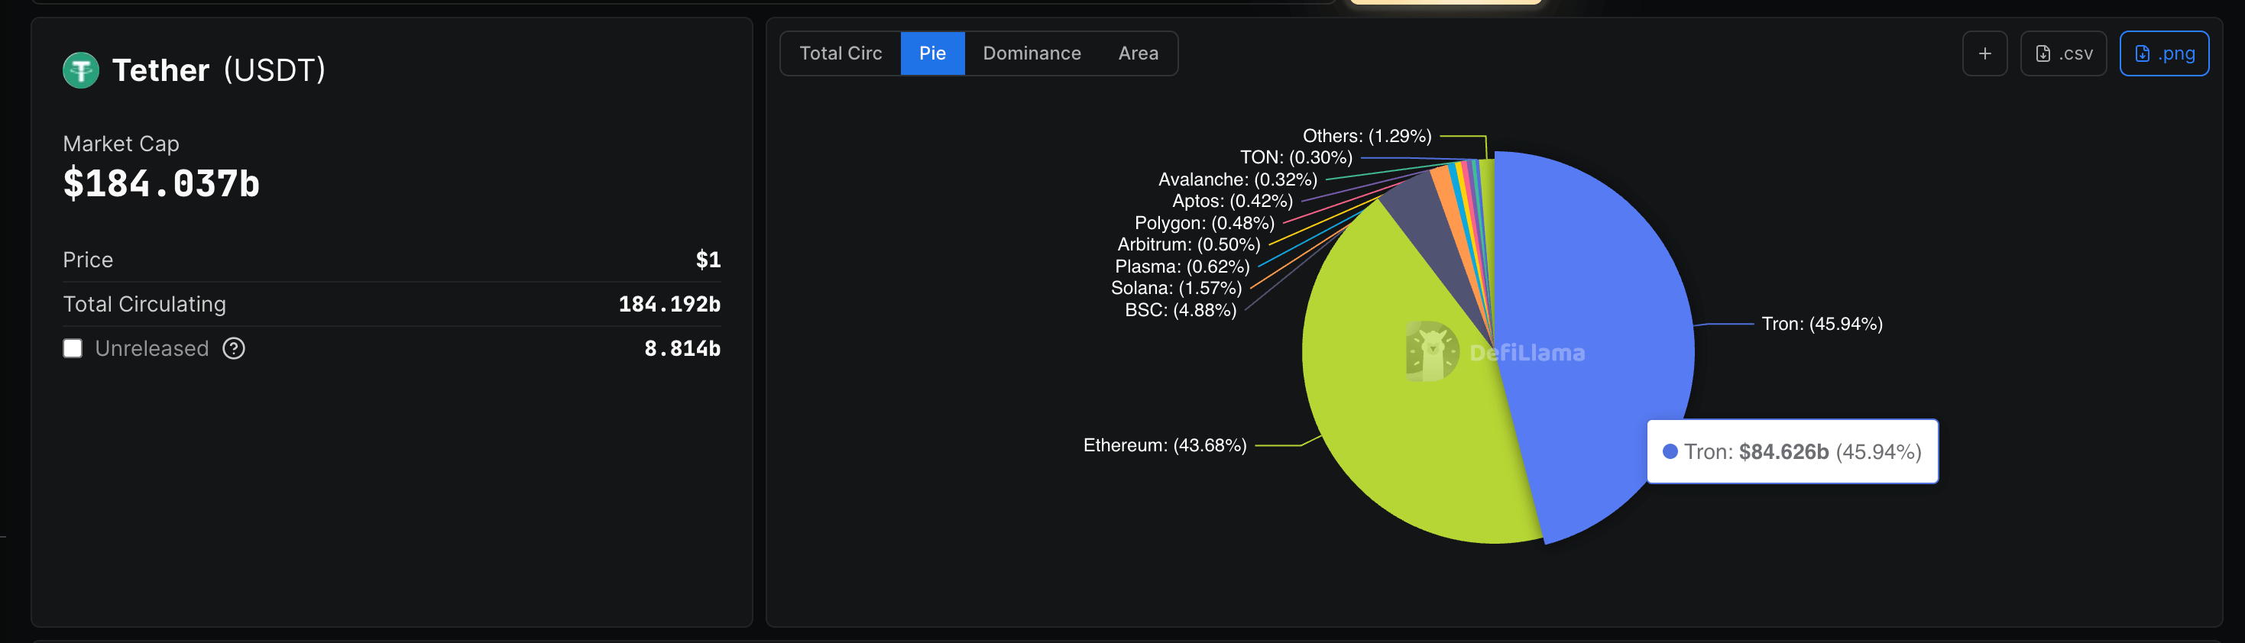Select the Pie chart tab
Screen dimensions: 2245x643
pos(932,54)
